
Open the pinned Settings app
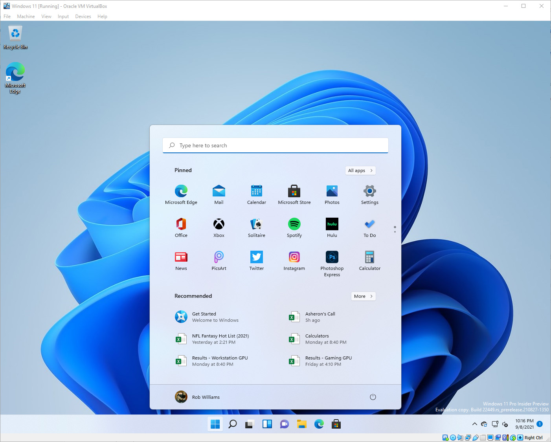pyautogui.click(x=370, y=194)
